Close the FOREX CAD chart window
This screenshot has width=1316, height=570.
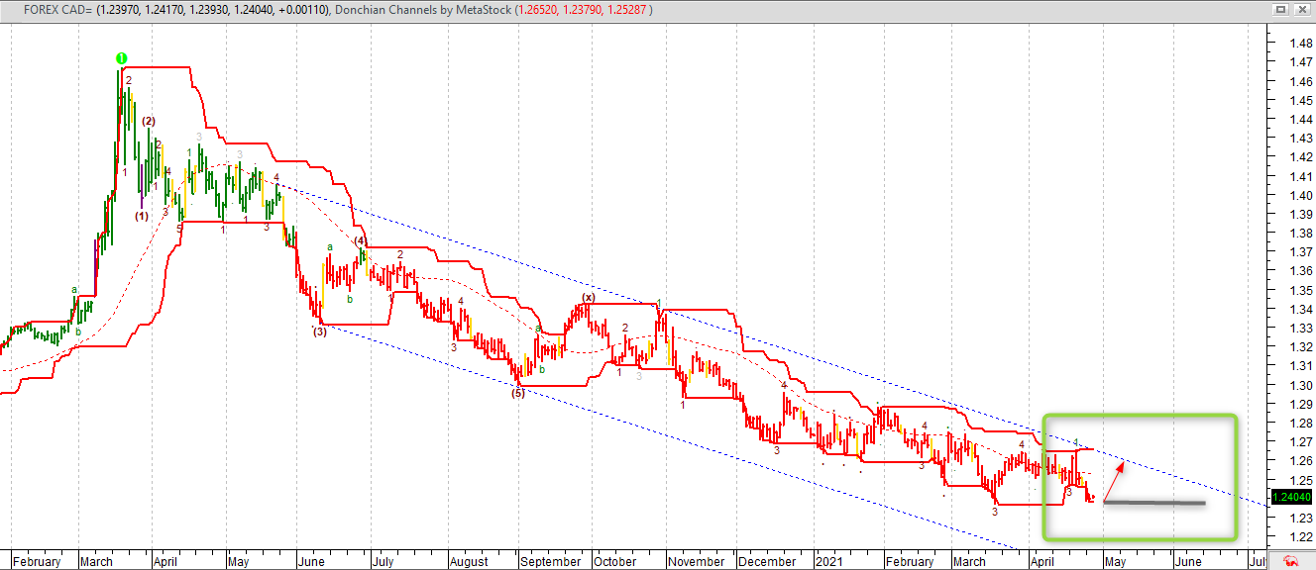tap(1304, 9)
